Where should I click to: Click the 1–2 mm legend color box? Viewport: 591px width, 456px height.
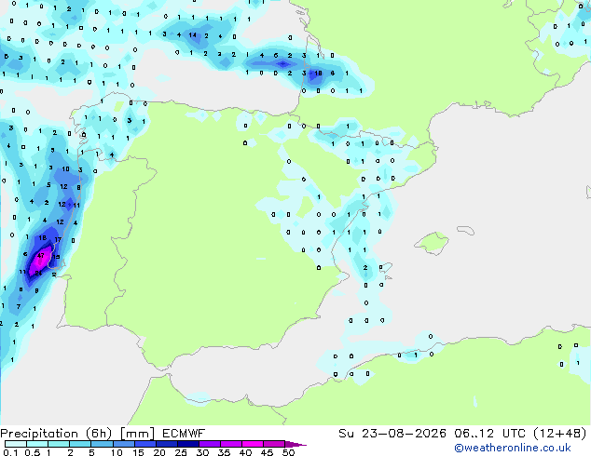click(x=59, y=444)
